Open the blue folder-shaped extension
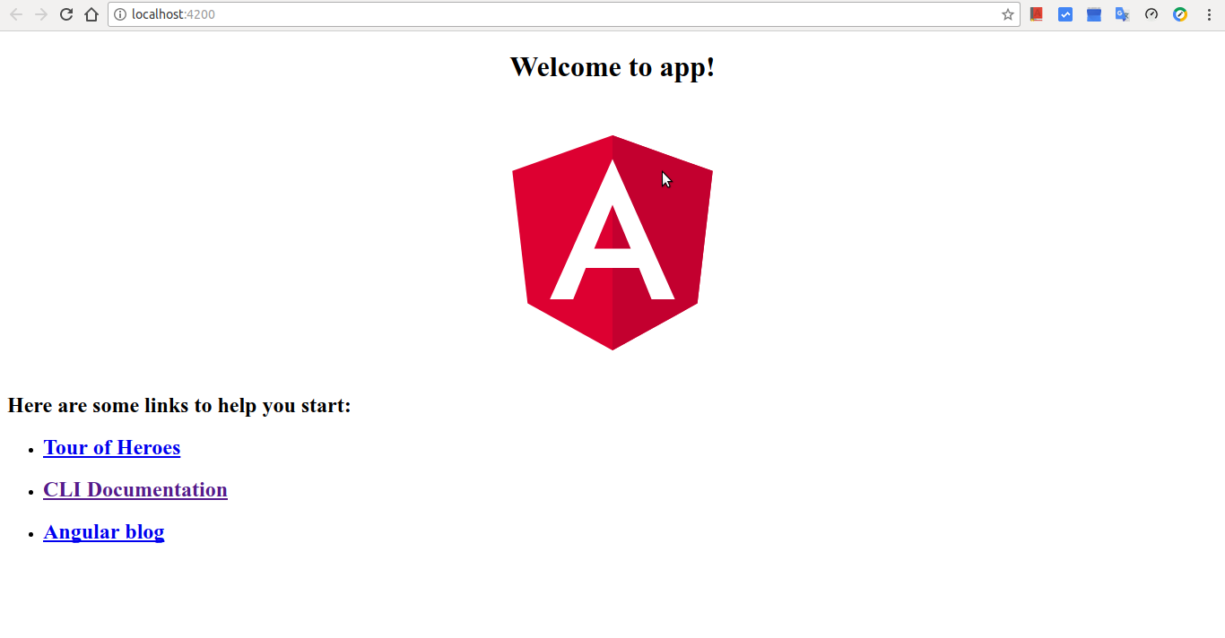 (x=1094, y=14)
